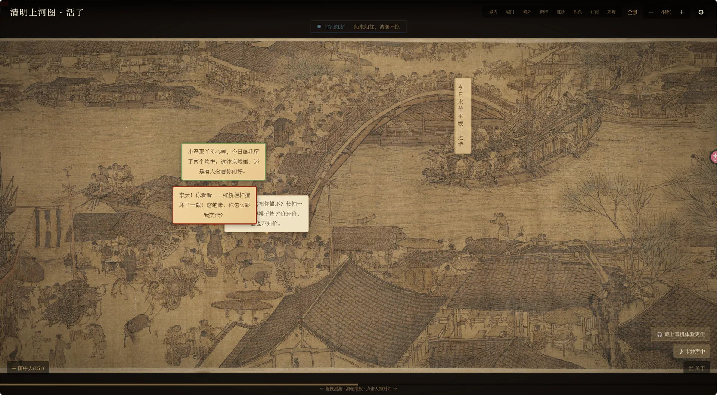
Task: Zoom out with the minus button
Action: coord(651,12)
